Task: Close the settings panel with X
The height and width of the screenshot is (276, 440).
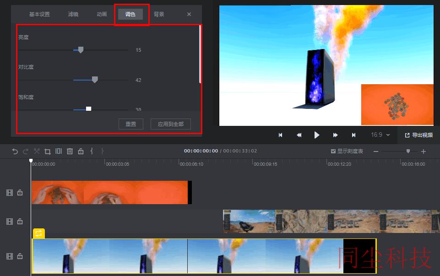Action: tap(189, 14)
